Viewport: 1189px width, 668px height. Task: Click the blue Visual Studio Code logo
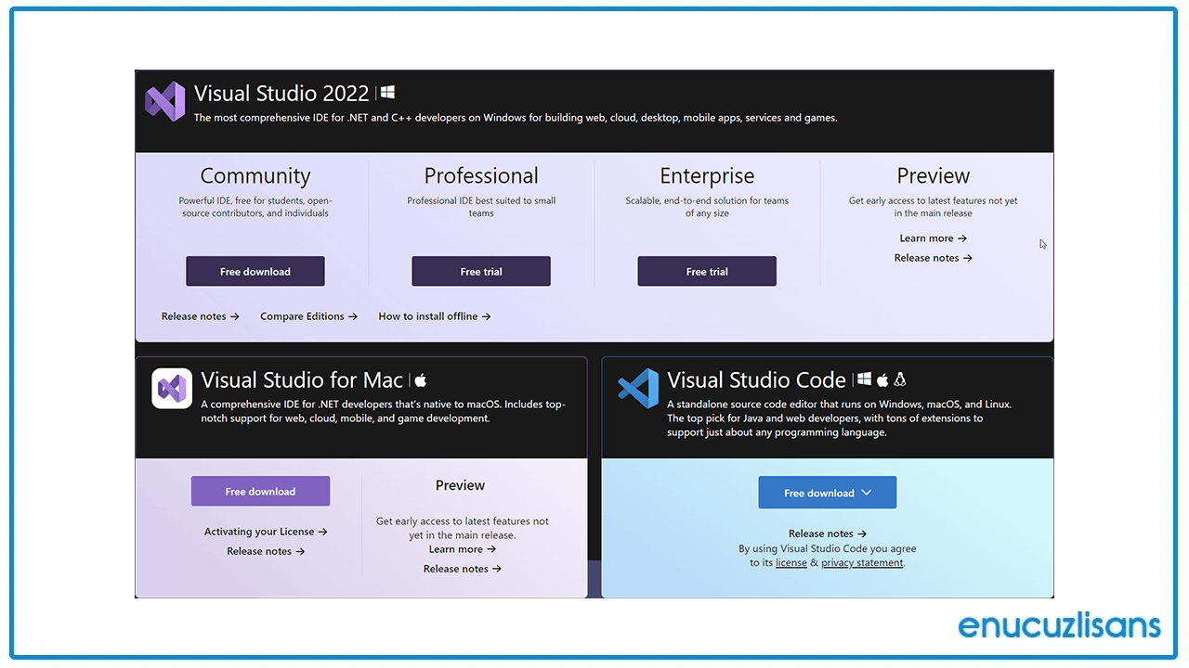click(x=637, y=389)
